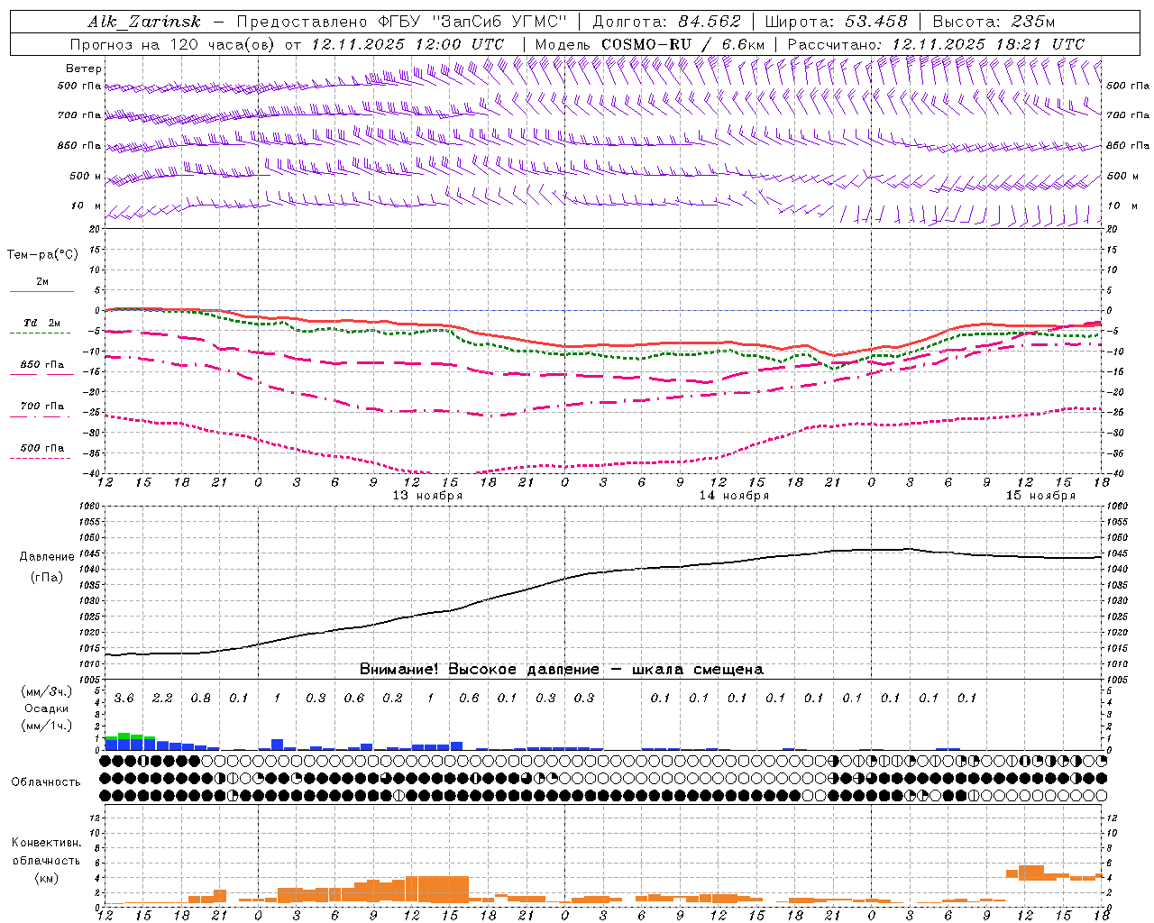1154x923 pixels.
Task: Click the Td 2м legend entry
Action: (x=41, y=323)
